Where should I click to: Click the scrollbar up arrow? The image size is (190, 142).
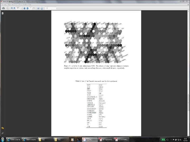tap(188, 12)
